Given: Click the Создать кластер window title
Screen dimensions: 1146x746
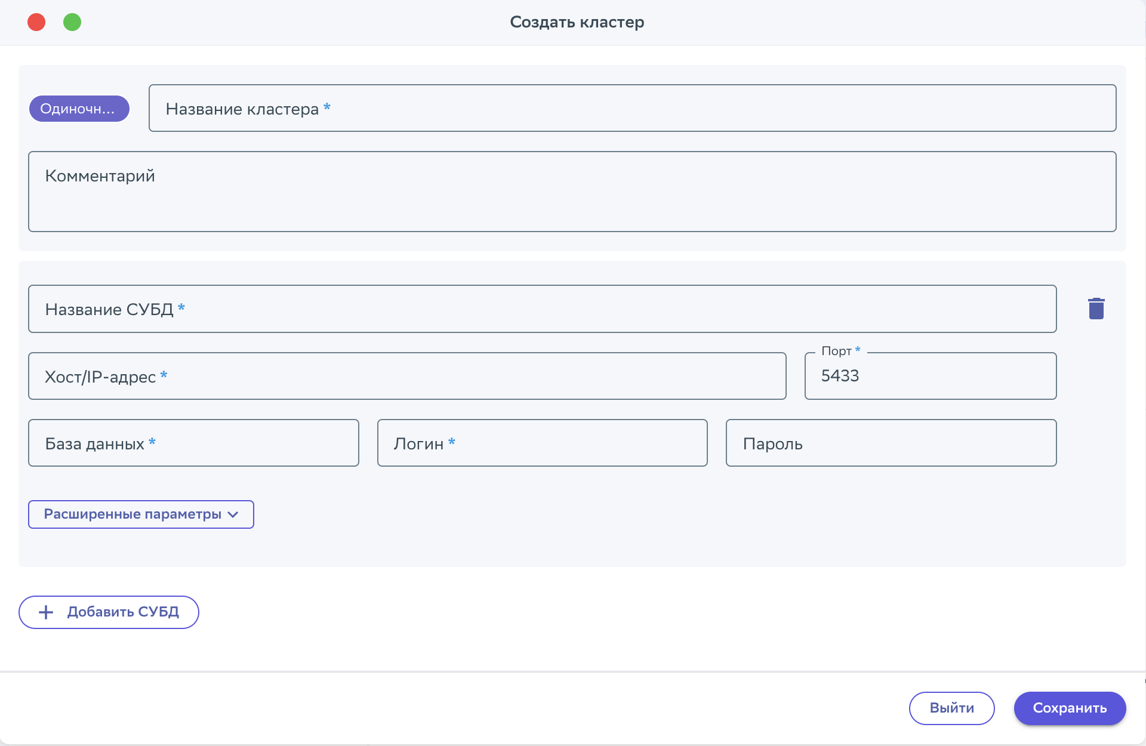Looking at the screenshot, I should click(x=577, y=22).
